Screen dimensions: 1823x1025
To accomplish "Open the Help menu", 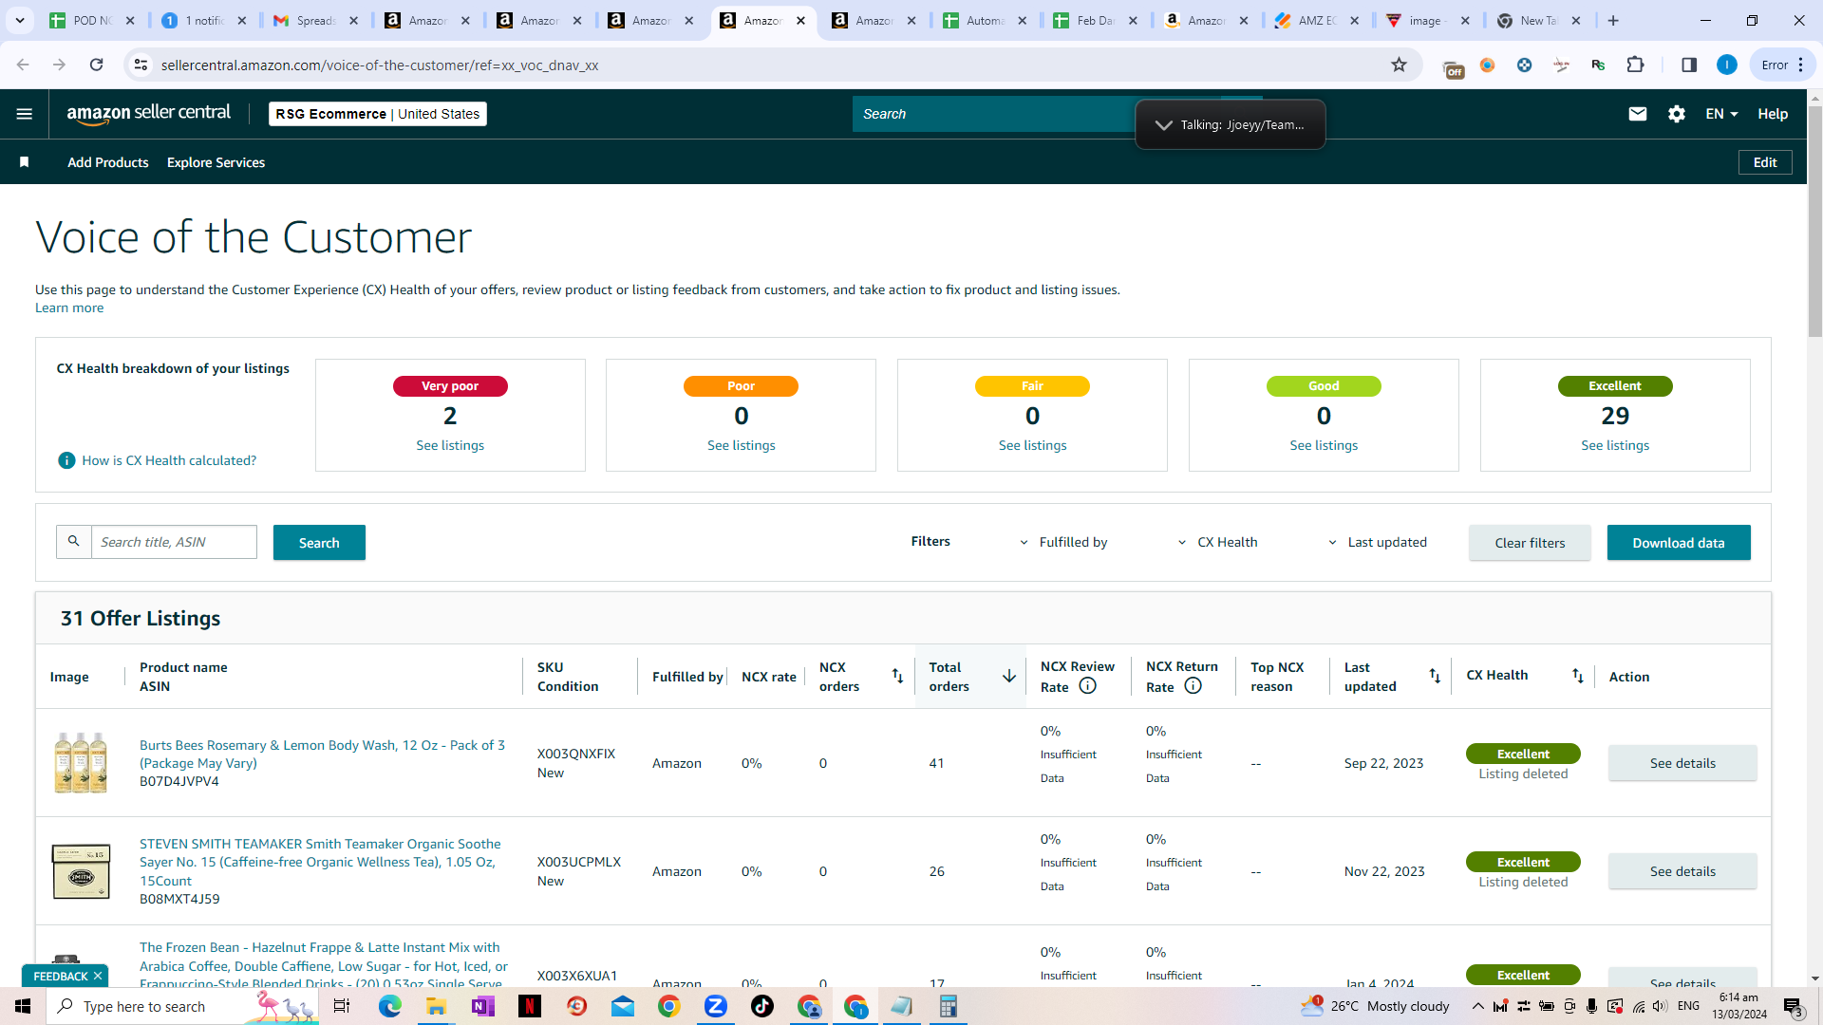I will [1773, 114].
